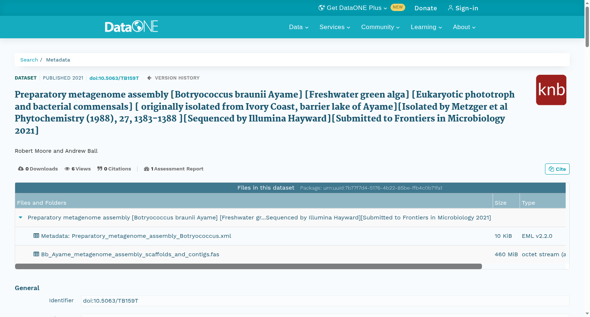The height and width of the screenshot is (317, 590).
Task: Click Sign-in
Action: click(x=463, y=8)
